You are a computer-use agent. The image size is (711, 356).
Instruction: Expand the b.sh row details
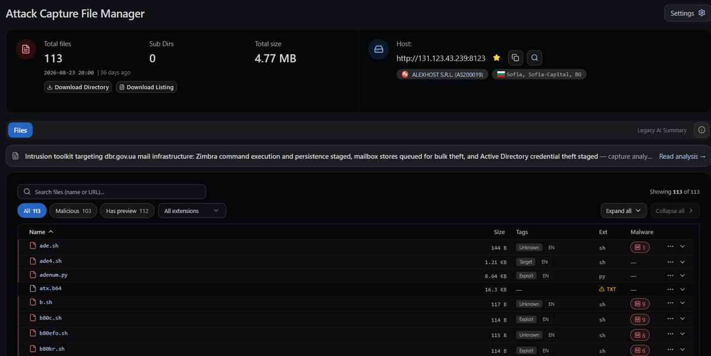point(683,303)
